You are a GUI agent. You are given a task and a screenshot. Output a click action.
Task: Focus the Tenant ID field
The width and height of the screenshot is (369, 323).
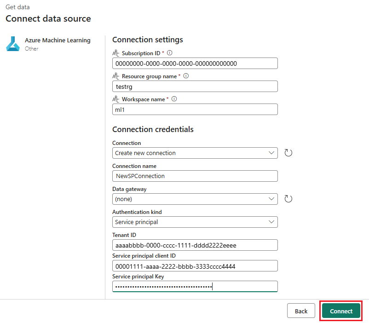point(195,245)
